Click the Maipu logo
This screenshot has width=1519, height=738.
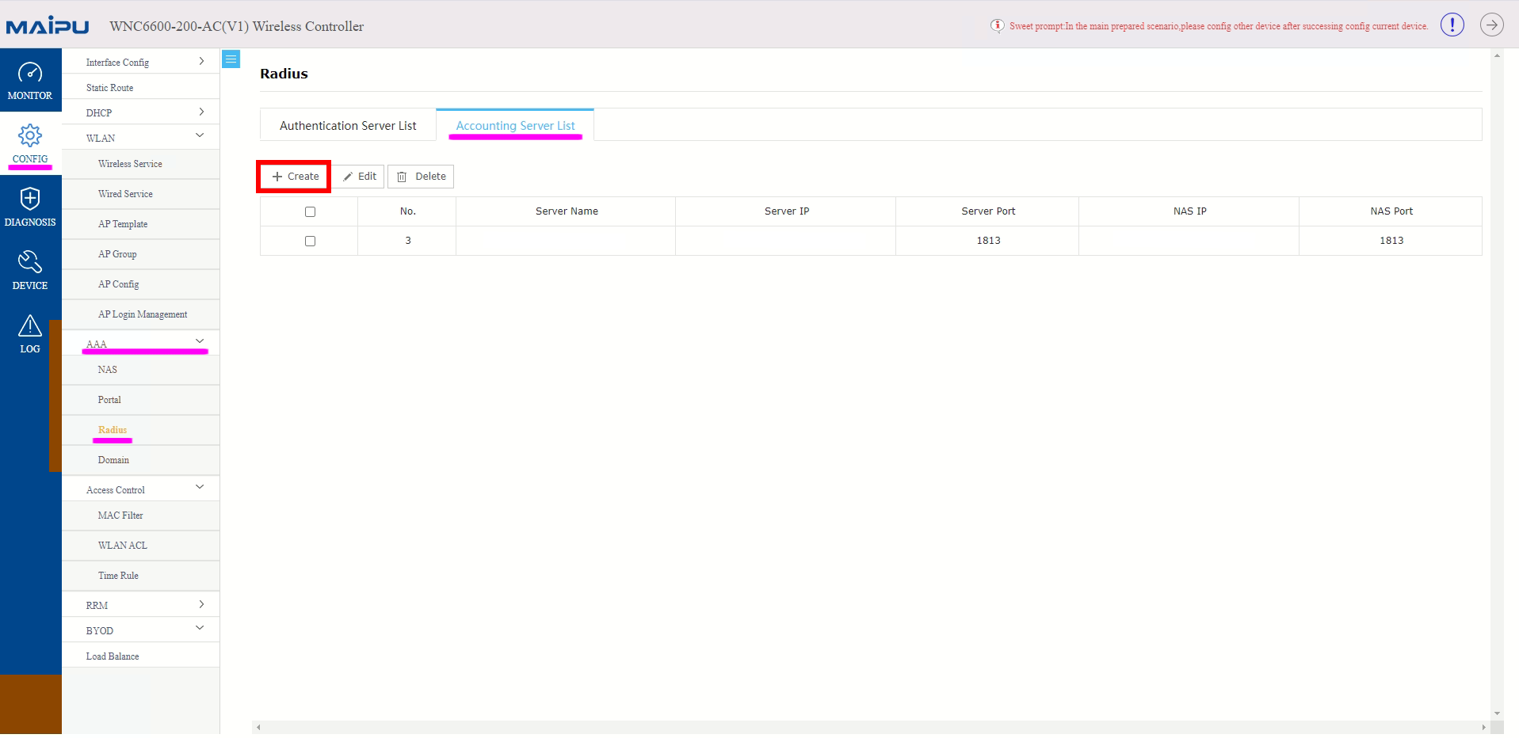click(x=48, y=27)
